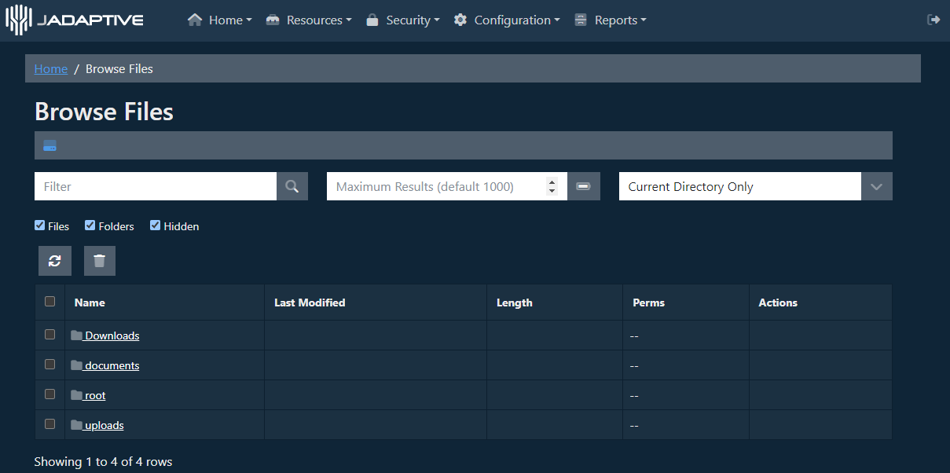The width and height of the screenshot is (950, 473).
Task: Uncheck the Files checkbox
Action: click(40, 225)
